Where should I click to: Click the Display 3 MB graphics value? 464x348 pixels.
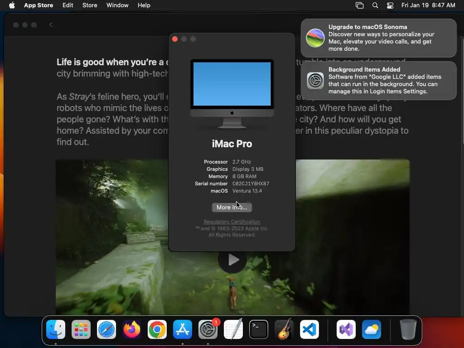pos(248,169)
